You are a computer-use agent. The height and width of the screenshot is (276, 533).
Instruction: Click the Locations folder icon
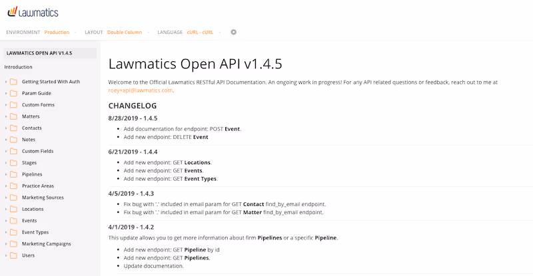tap(13, 209)
